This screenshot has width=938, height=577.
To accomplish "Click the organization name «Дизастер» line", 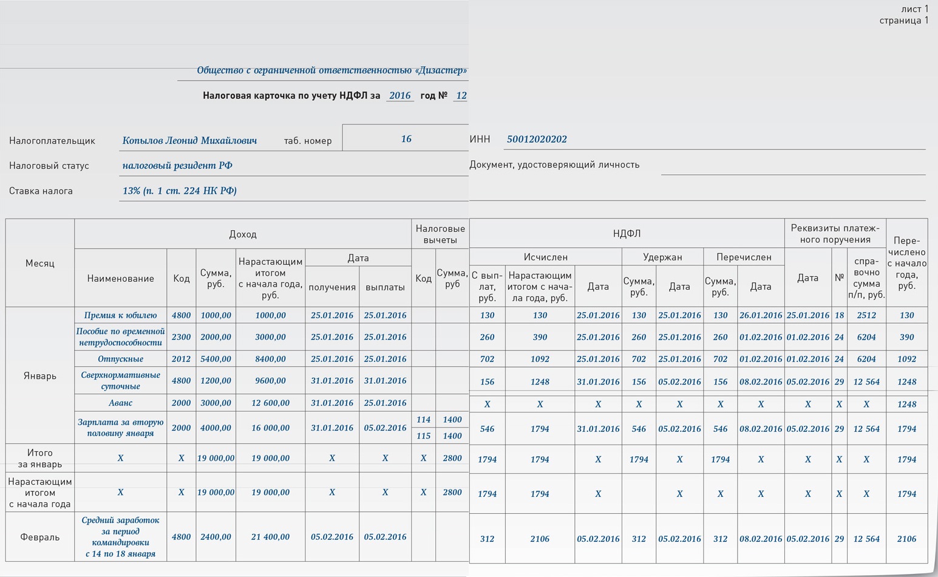I will (x=331, y=70).
